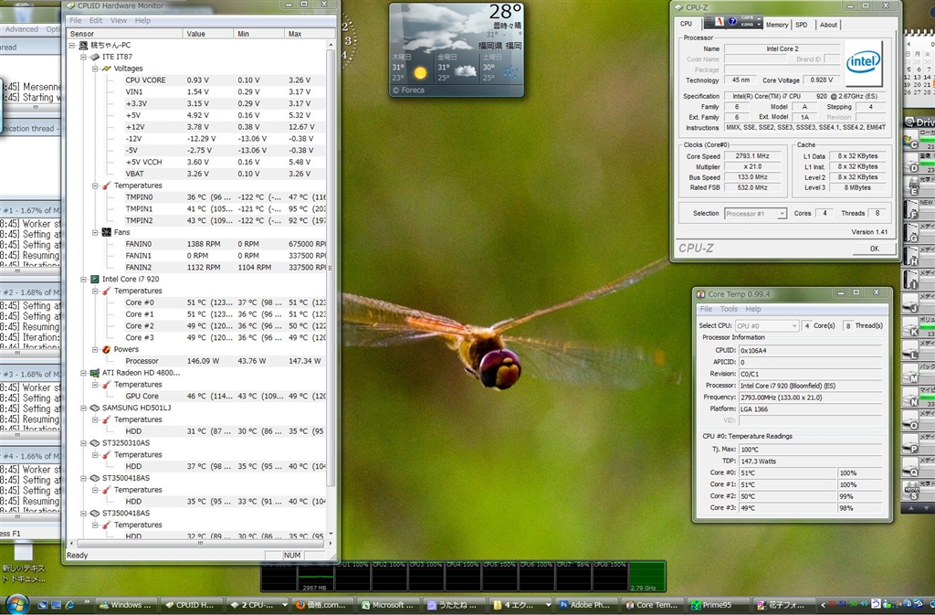Open the Processor Selection dropdown in CPU-Z
Screen dimensions: 935x615
(754, 214)
